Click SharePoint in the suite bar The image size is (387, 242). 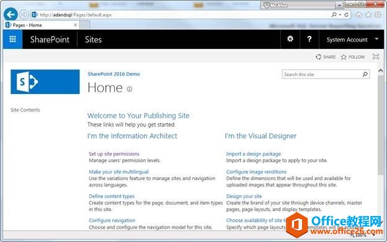click(50, 40)
